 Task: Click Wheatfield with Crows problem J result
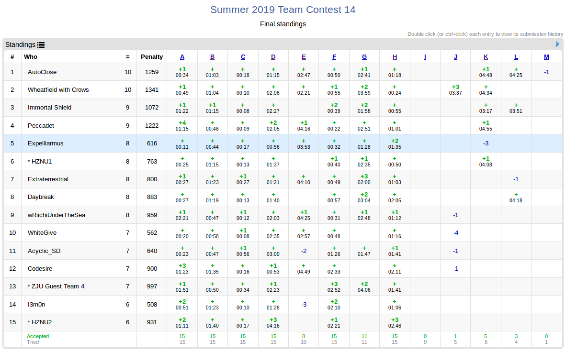click(455, 89)
